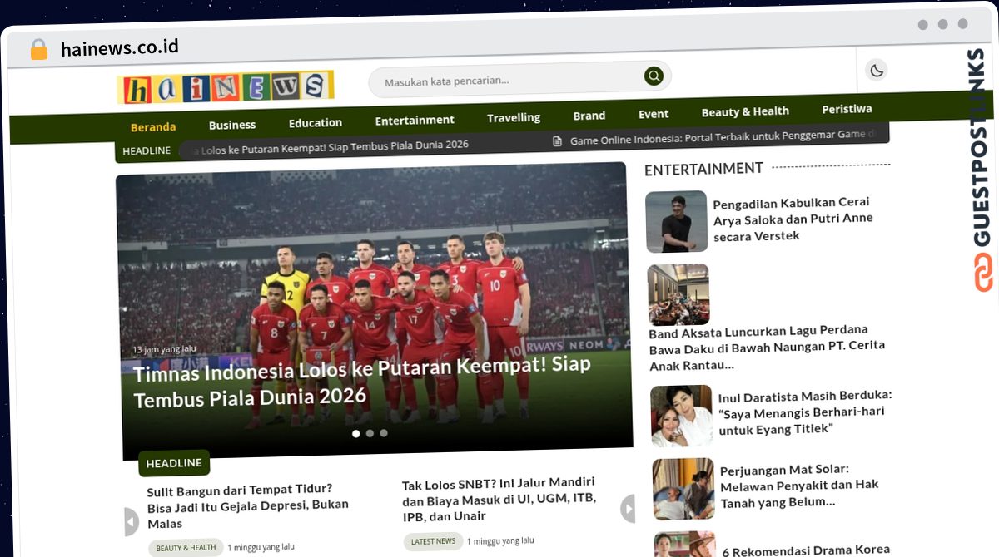Open the Entertainment menu item
This screenshot has width=999, height=557.
pos(415,120)
